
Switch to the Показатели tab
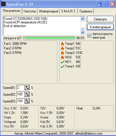click(12, 11)
